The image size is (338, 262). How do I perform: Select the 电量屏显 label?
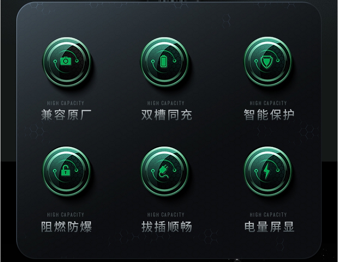pos(269,227)
